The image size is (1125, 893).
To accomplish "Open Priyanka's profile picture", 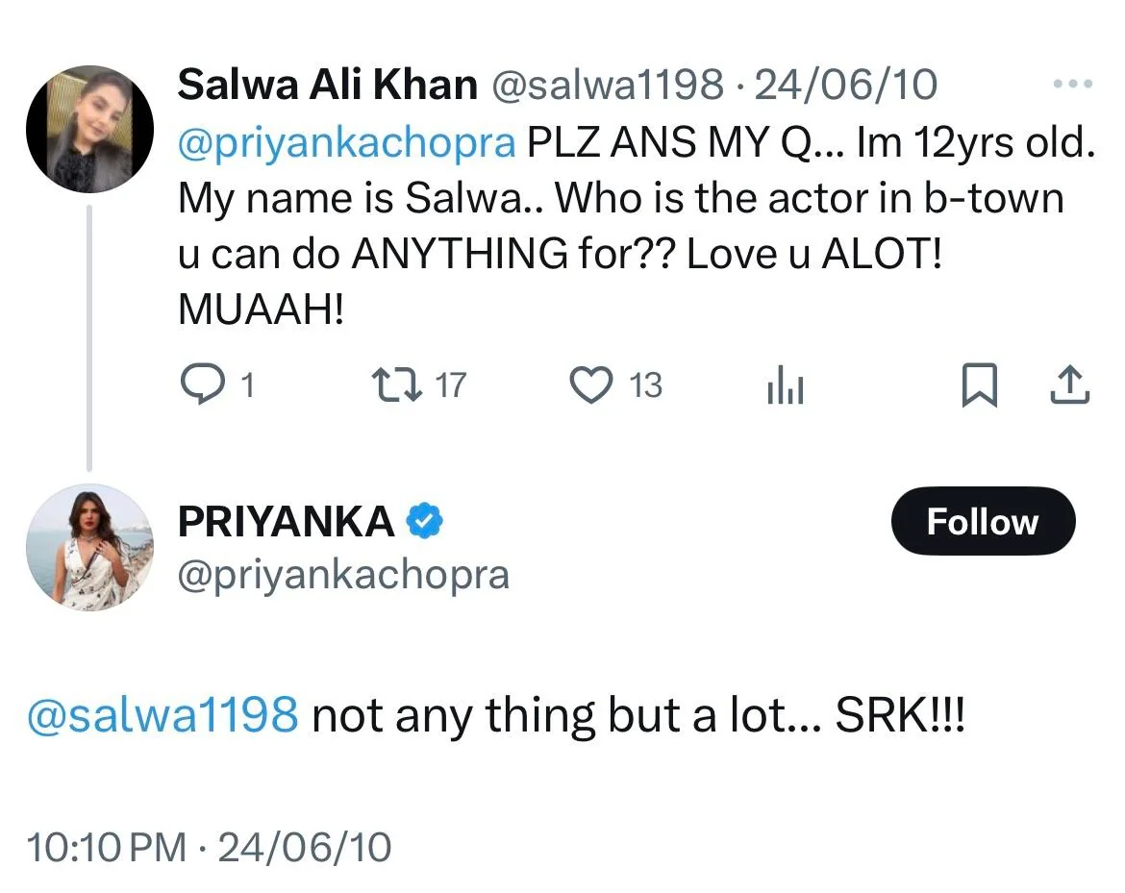I will pos(89,546).
